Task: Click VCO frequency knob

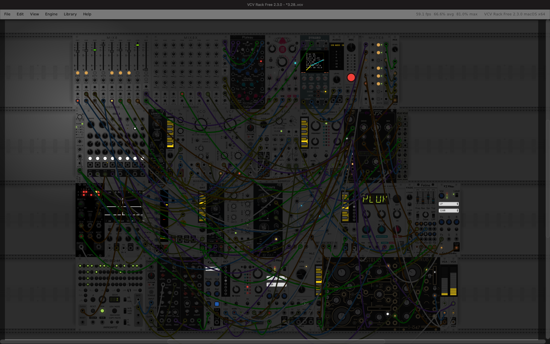Action: click(x=201, y=124)
